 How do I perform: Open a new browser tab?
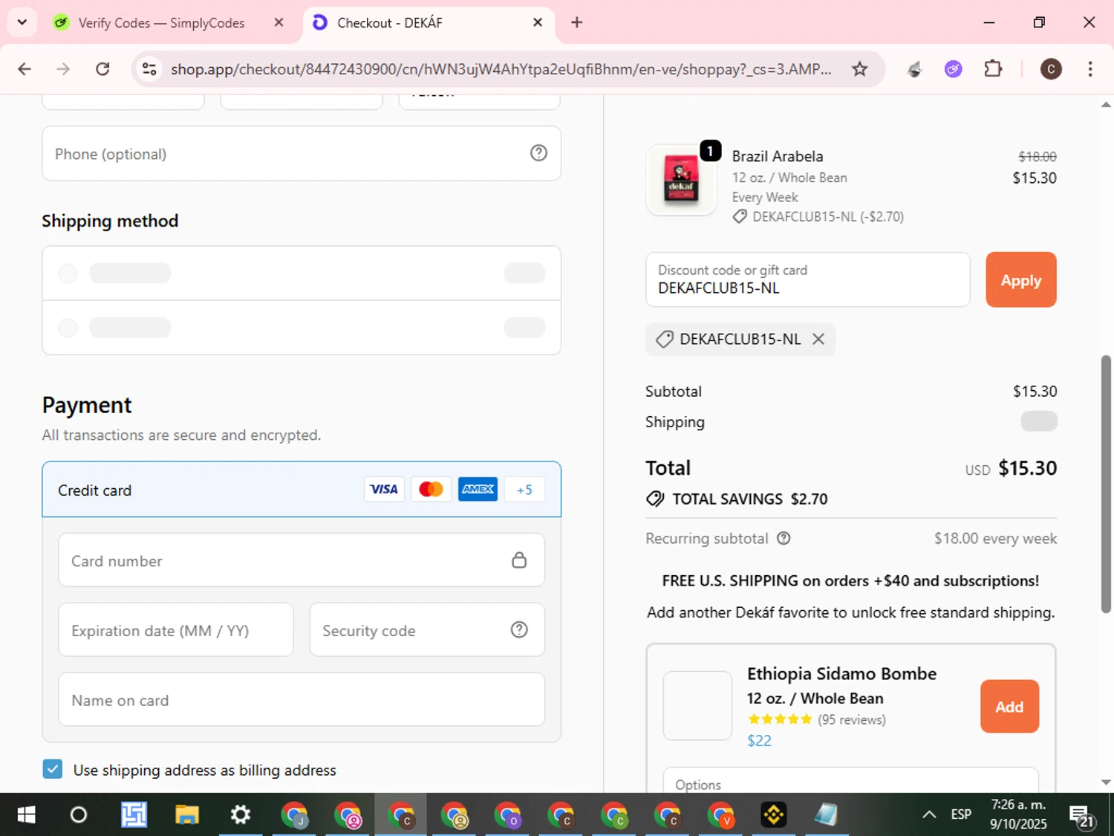(577, 22)
